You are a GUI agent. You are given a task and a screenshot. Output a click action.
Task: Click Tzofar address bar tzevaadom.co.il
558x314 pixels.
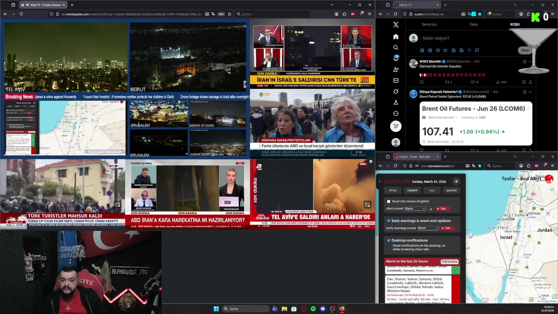tap(438, 166)
